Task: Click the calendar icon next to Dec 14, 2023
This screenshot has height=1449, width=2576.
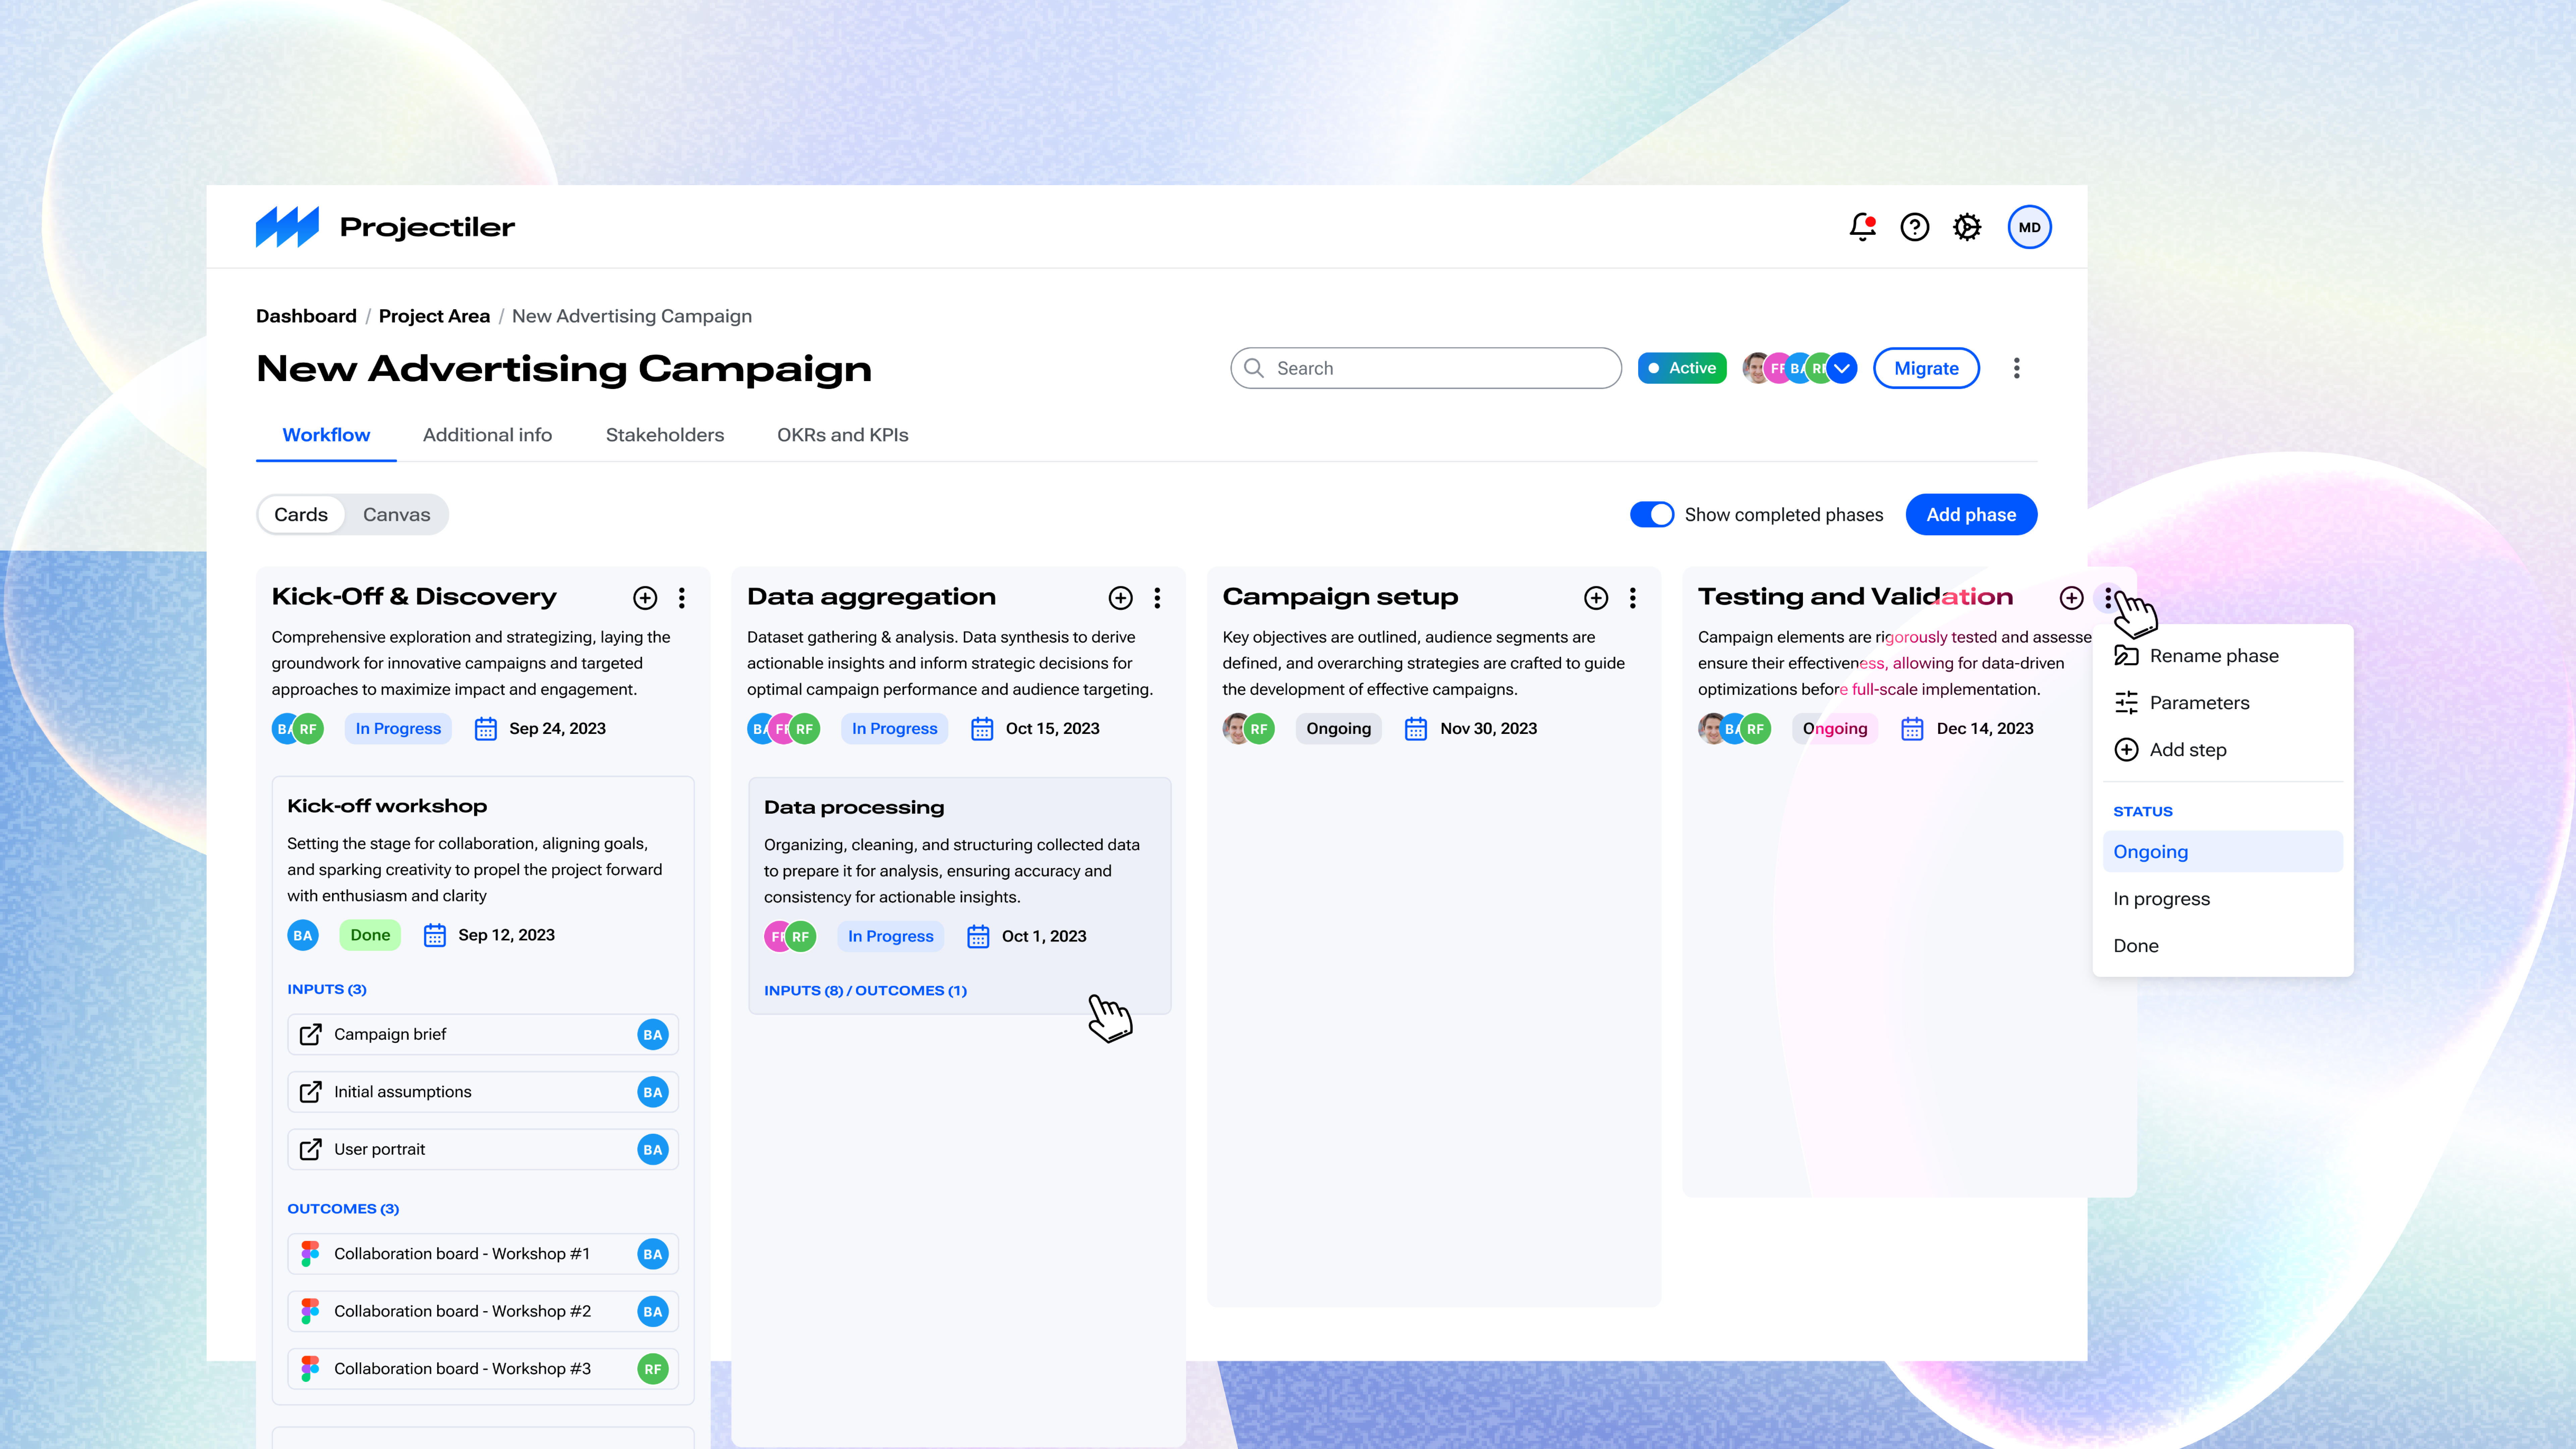Action: click(x=1912, y=729)
